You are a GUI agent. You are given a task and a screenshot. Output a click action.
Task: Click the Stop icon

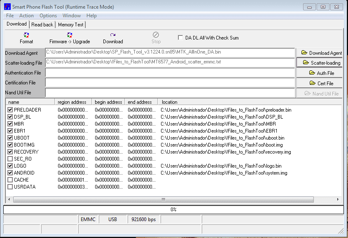click(x=156, y=35)
